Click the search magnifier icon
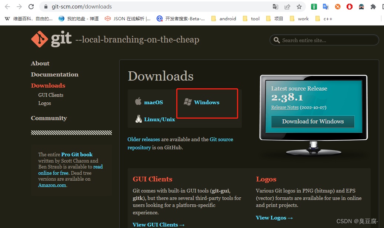The image size is (384, 228). pos(277,40)
